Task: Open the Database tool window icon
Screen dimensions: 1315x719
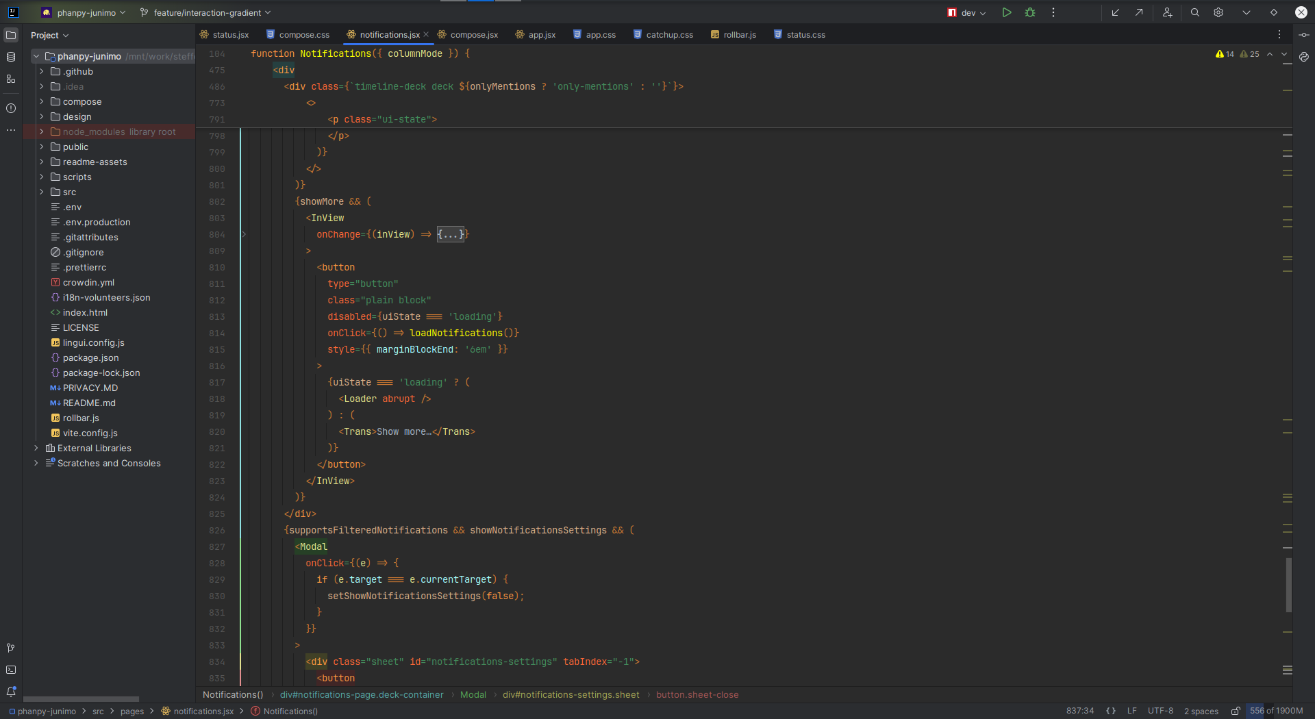Action: [11, 57]
